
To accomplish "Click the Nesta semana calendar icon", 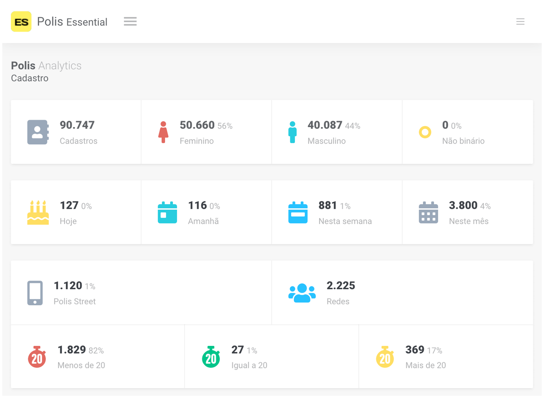I will tap(298, 212).
